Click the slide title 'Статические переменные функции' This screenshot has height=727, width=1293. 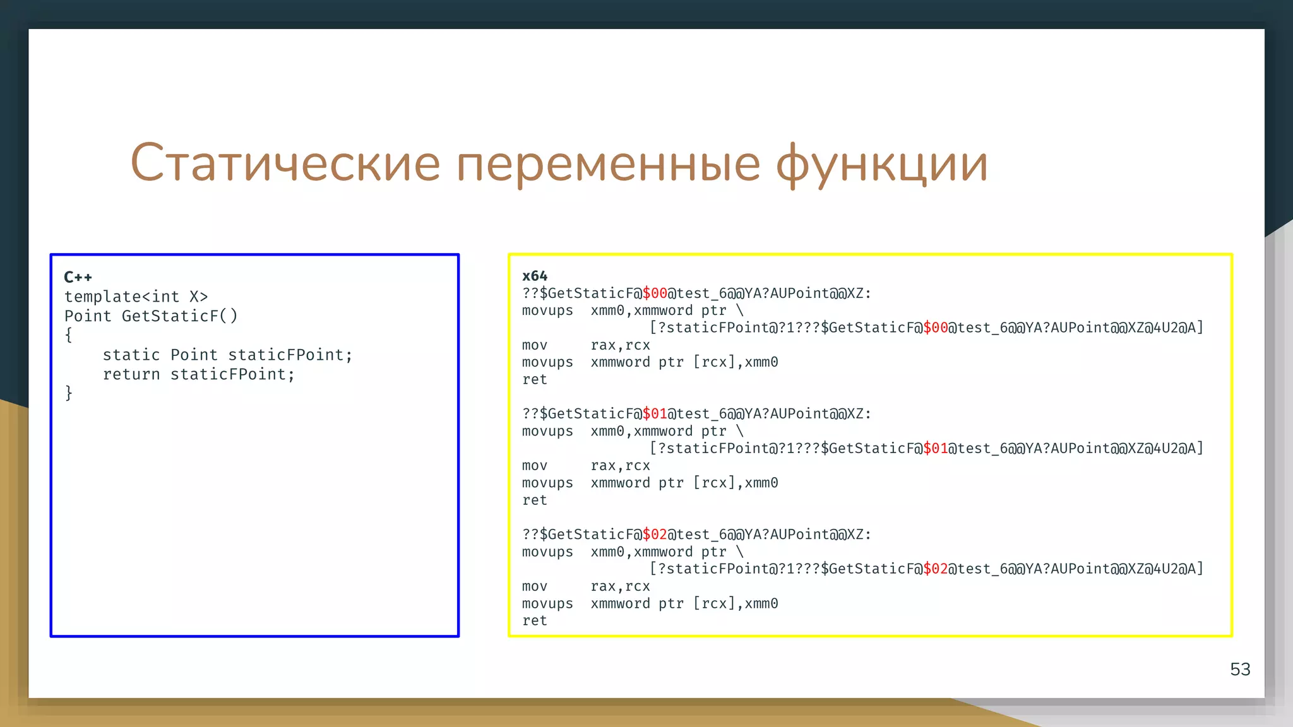[x=559, y=163]
